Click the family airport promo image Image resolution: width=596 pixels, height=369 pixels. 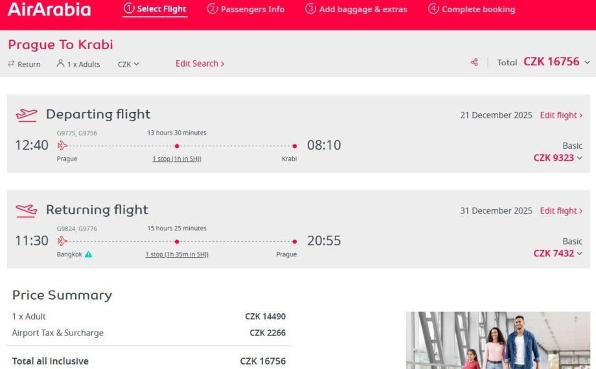[x=498, y=341]
